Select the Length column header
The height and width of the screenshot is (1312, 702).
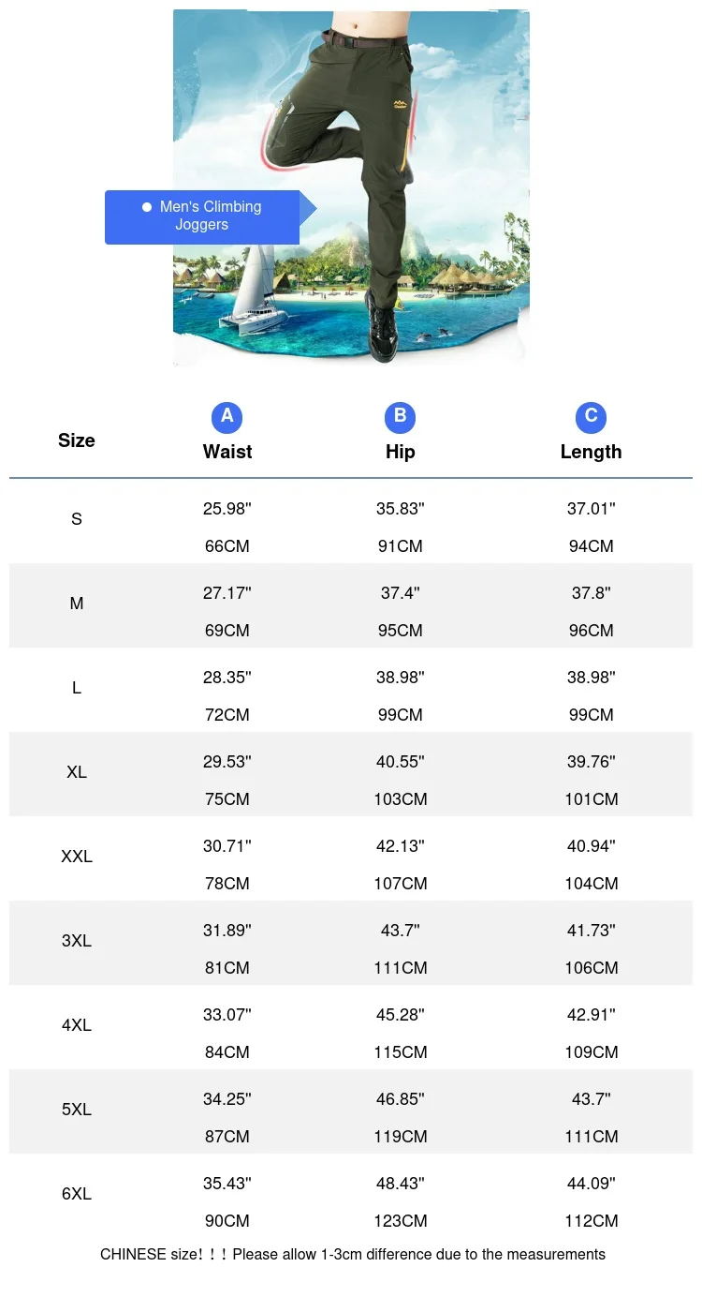point(591,452)
